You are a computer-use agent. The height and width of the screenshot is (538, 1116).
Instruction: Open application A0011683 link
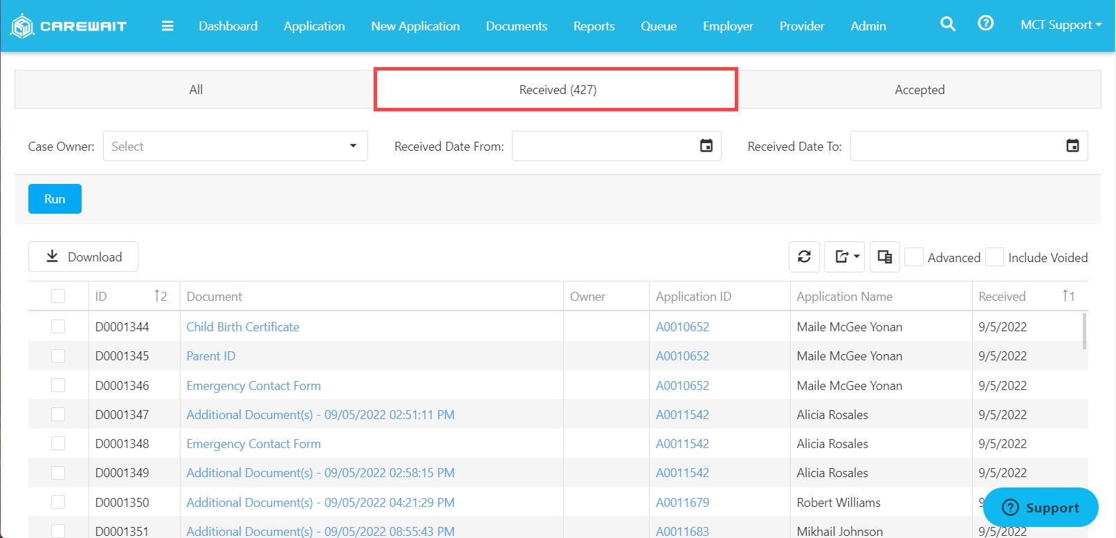tap(682, 531)
